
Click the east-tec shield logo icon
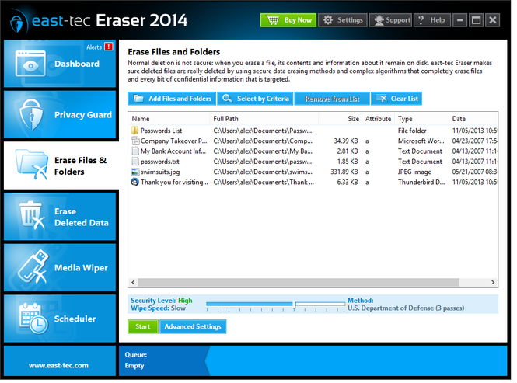pos(17,23)
